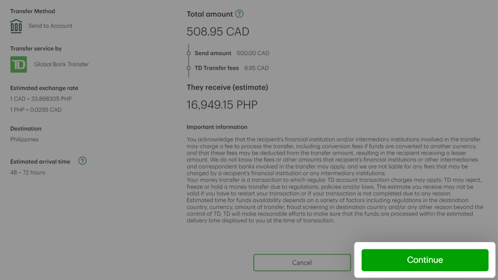
Task: Click the Global Bank Transfer text
Action: click(x=61, y=64)
